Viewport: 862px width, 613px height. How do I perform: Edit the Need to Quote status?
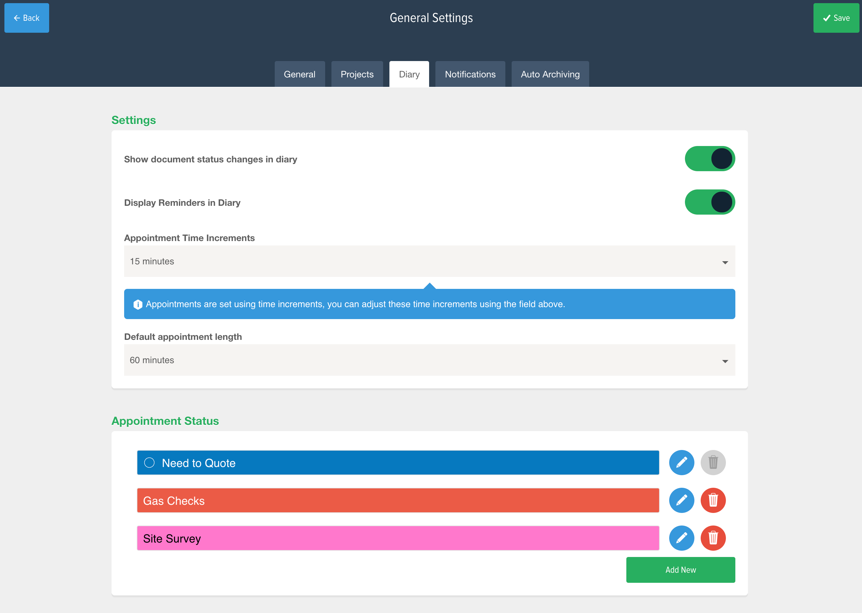(x=682, y=462)
